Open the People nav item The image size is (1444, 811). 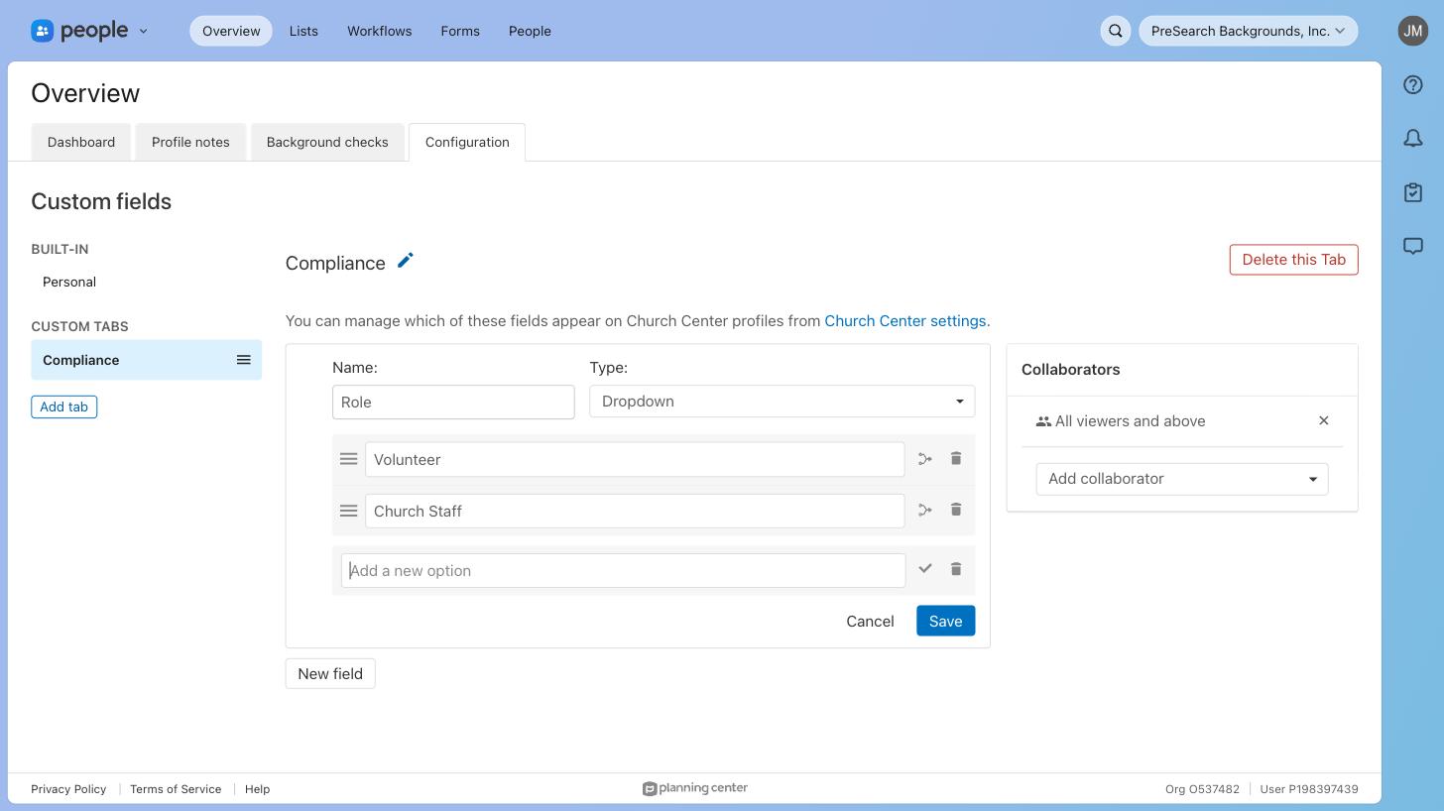530,31
